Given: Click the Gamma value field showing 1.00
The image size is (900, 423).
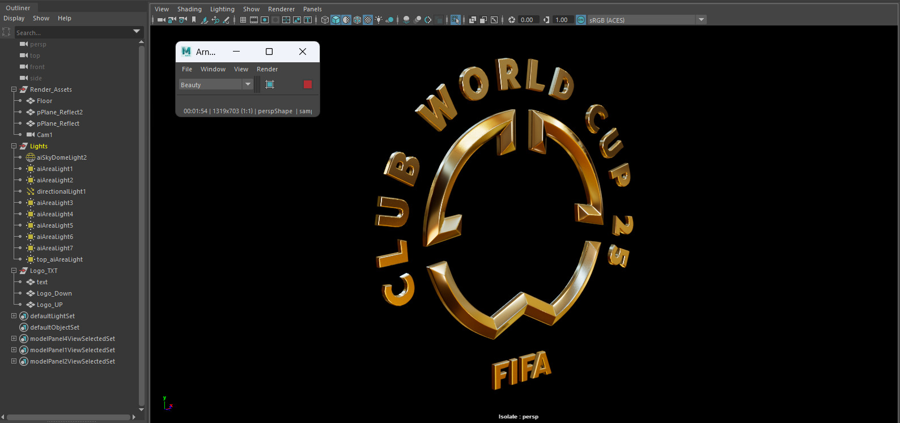Looking at the screenshot, I should 563,20.
